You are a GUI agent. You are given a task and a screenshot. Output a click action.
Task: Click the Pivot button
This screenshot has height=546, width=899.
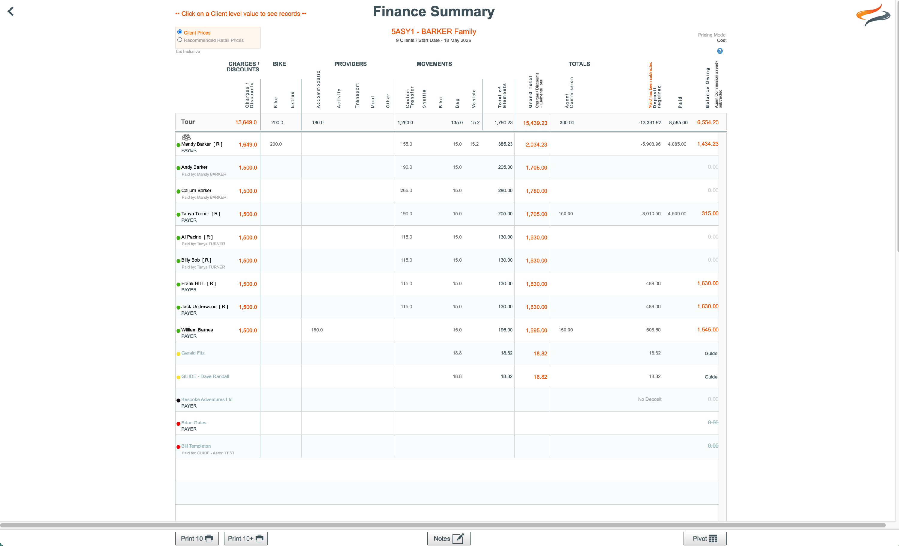(705, 538)
